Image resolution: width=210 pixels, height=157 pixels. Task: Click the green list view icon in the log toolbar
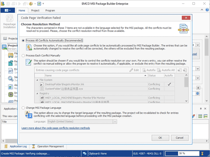click(x=200, y=116)
